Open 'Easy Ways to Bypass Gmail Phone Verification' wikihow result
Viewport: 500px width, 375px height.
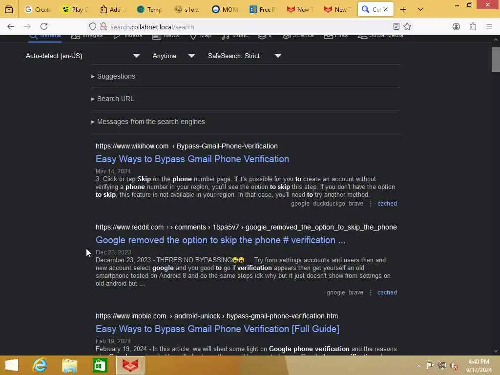tap(192, 159)
